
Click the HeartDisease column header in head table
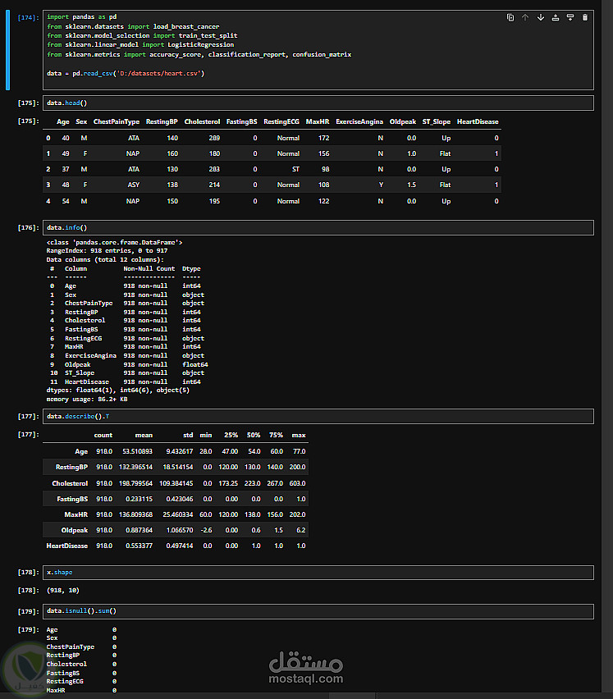pos(478,121)
